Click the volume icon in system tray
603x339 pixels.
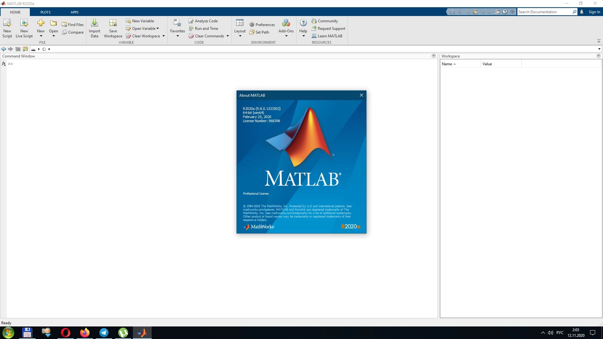click(550, 333)
